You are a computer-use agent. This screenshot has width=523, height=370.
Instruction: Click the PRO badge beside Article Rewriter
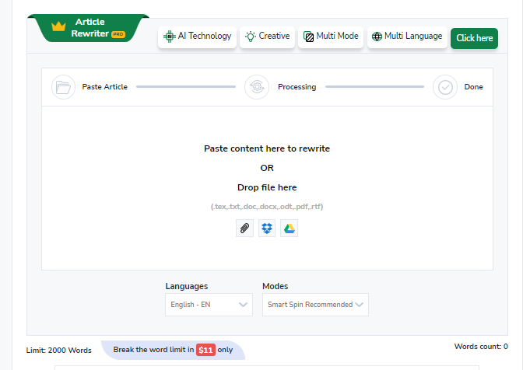point(118,34)
